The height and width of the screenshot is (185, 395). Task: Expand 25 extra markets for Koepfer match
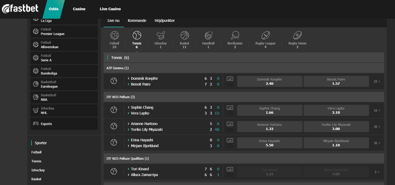(x=377, y=81)
